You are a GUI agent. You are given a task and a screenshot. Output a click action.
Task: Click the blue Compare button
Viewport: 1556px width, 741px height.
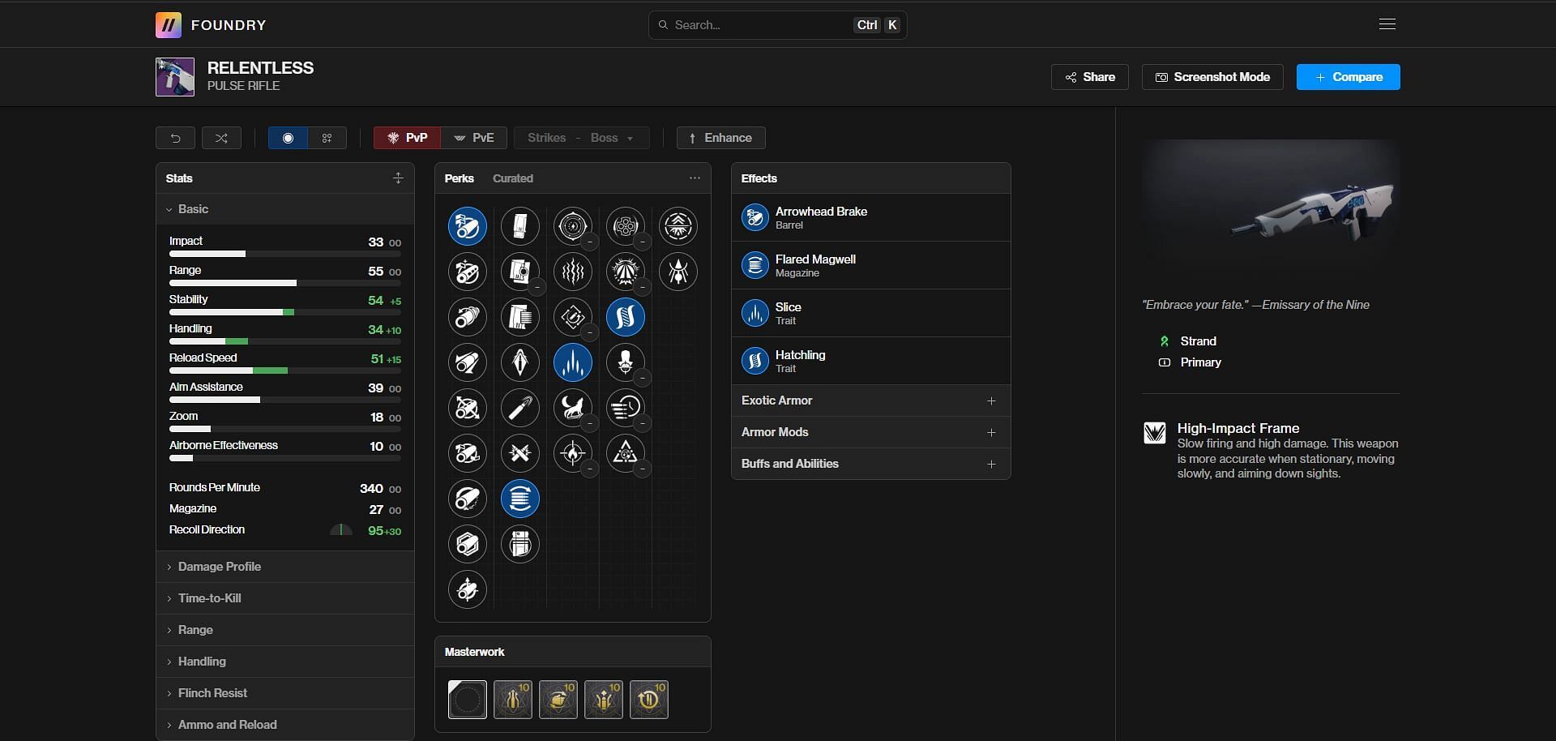pyautogui.click(x=1349, y=77)
